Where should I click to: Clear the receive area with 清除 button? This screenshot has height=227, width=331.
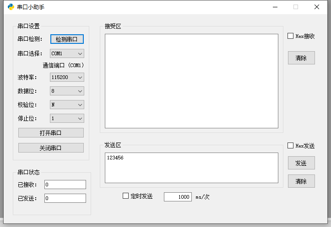pos(301,58)
